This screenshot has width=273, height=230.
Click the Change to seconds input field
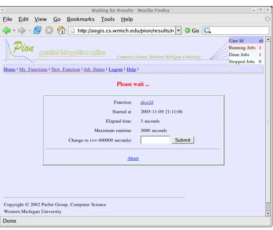155,140
